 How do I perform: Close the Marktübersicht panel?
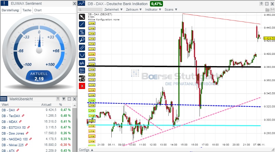click(x=74, y=99)
